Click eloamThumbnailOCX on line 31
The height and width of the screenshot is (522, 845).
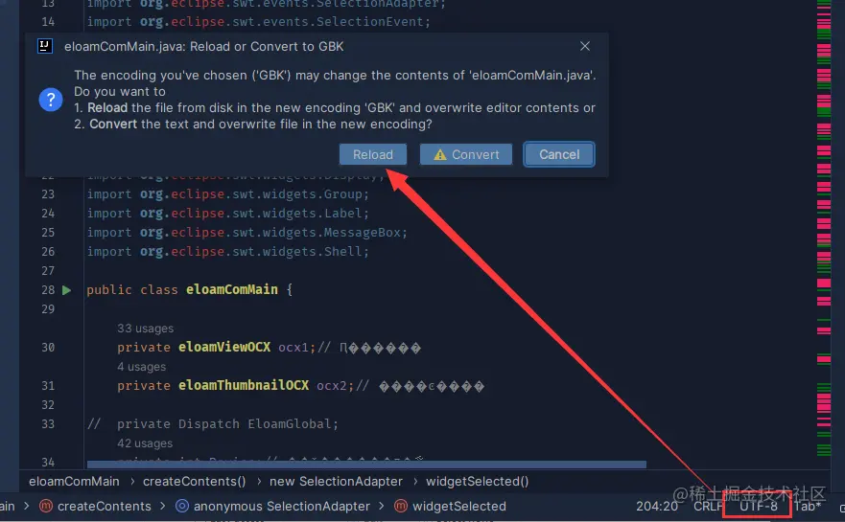point(244,385)
